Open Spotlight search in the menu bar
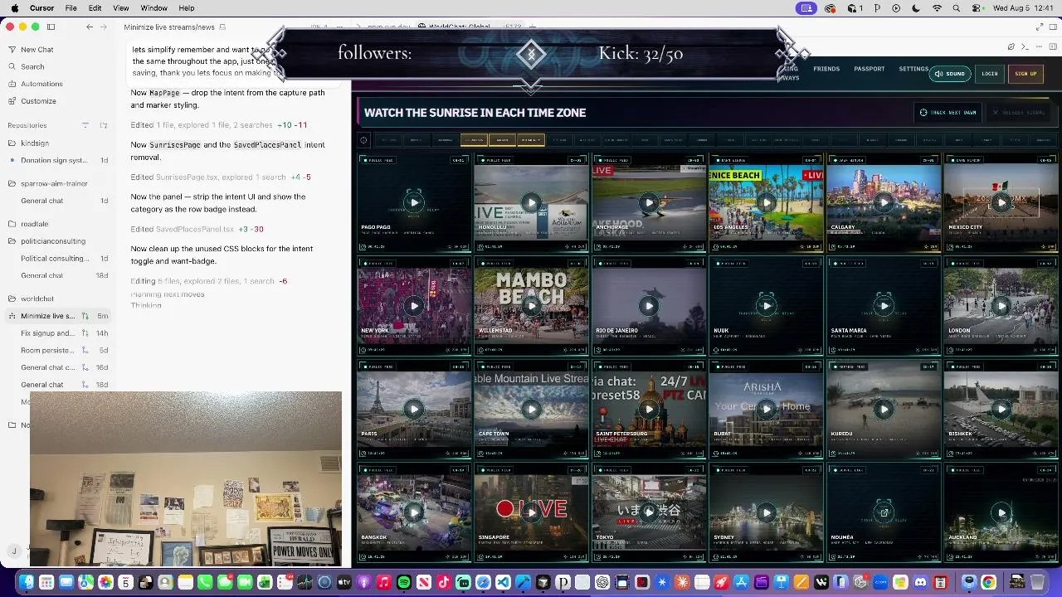Viewport: 1062px width, 597px height. pyautogui.click(x=957, y=8)
